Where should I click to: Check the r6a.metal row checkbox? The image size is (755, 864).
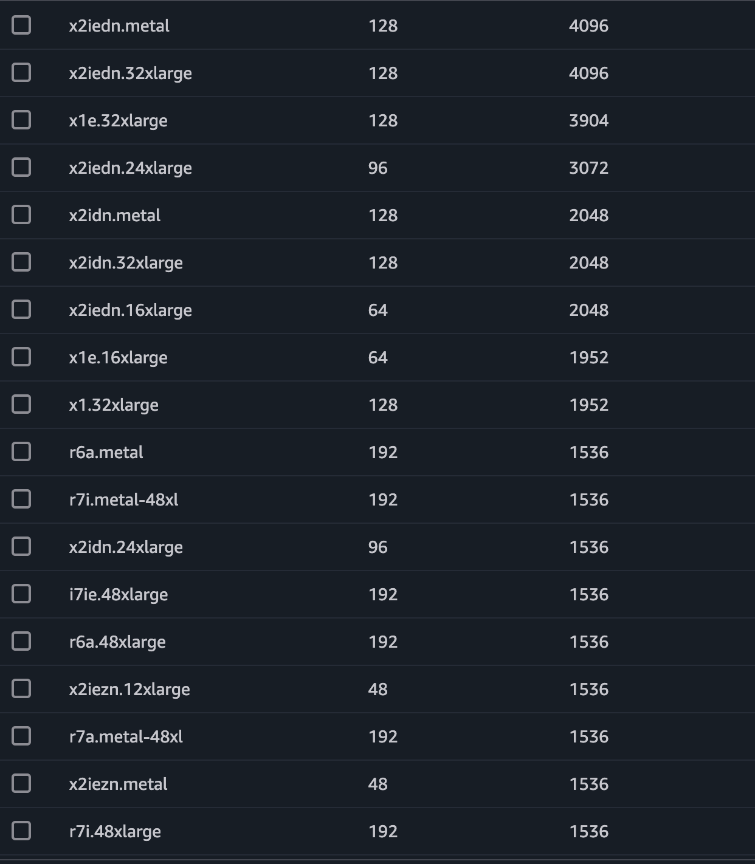21,451
